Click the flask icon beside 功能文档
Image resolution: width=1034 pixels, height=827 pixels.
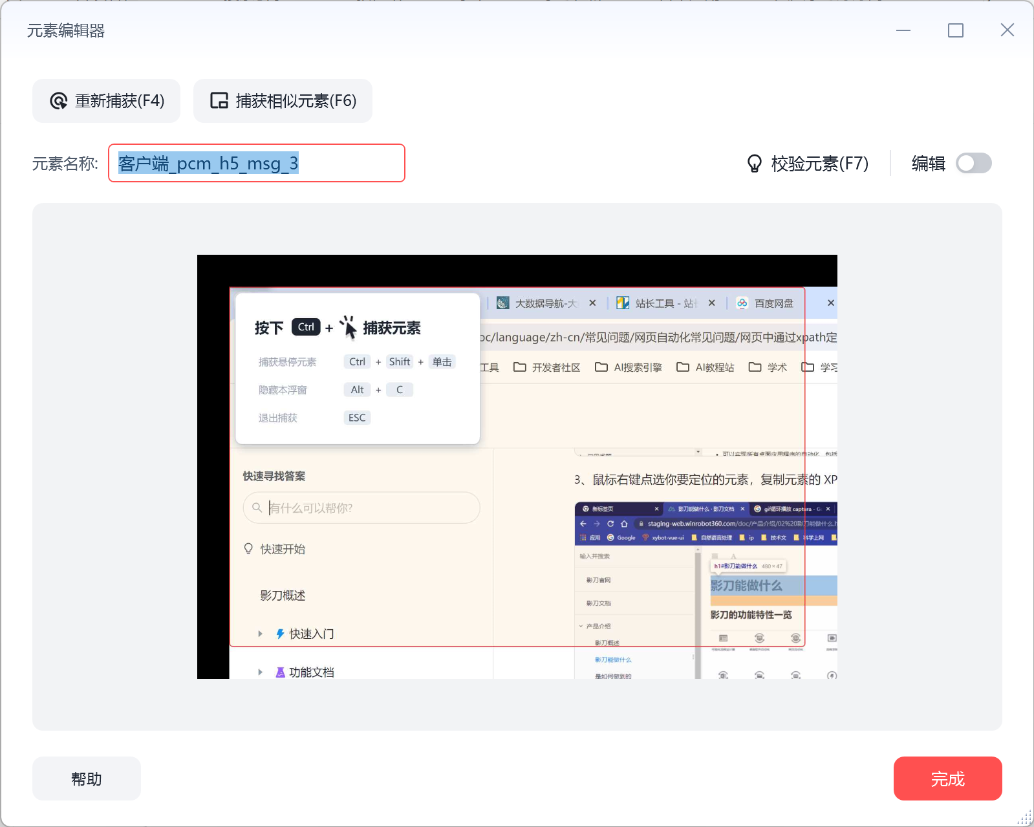pyautogui.click(x=280, y=672)
